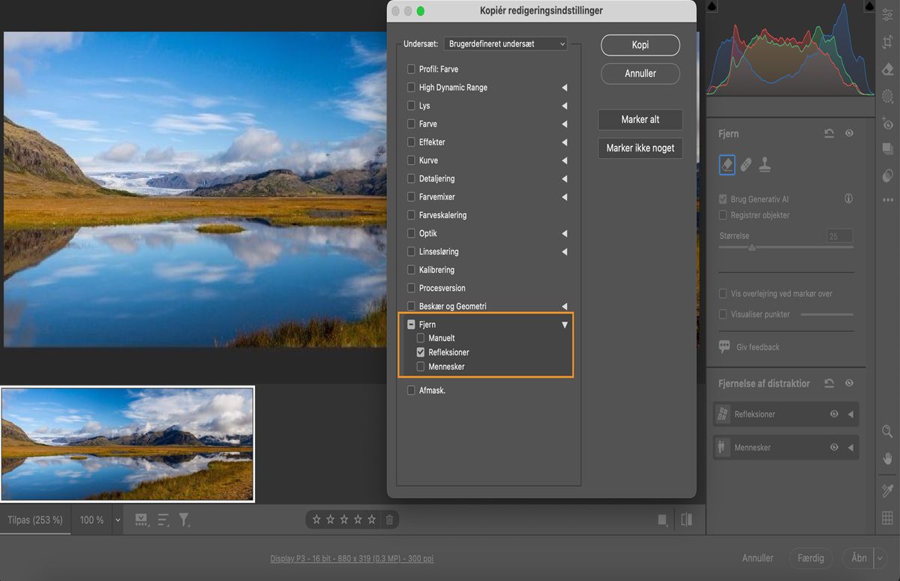Toggle the Mennesker row visibility eye
Screen dimensions: 900x581
(834, 448)
